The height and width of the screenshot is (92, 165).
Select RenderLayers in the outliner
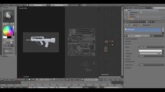tap(134, 13)
